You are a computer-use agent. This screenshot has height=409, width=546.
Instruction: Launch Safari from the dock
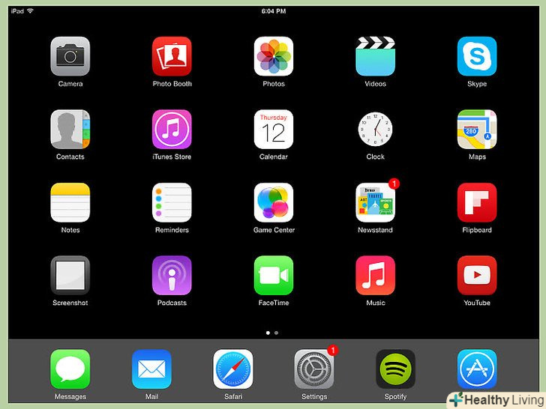click(x=233, y=369)
